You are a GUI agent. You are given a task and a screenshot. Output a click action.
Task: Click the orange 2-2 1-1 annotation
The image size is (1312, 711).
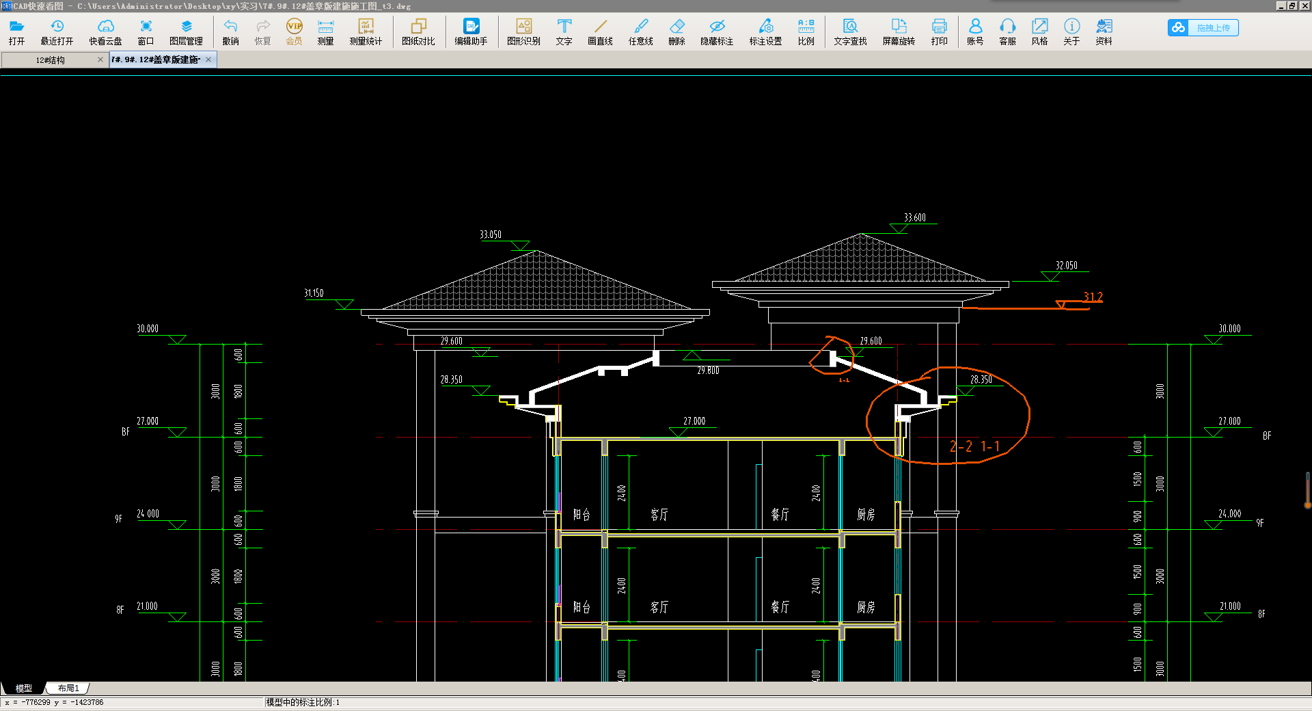point(974,446)
